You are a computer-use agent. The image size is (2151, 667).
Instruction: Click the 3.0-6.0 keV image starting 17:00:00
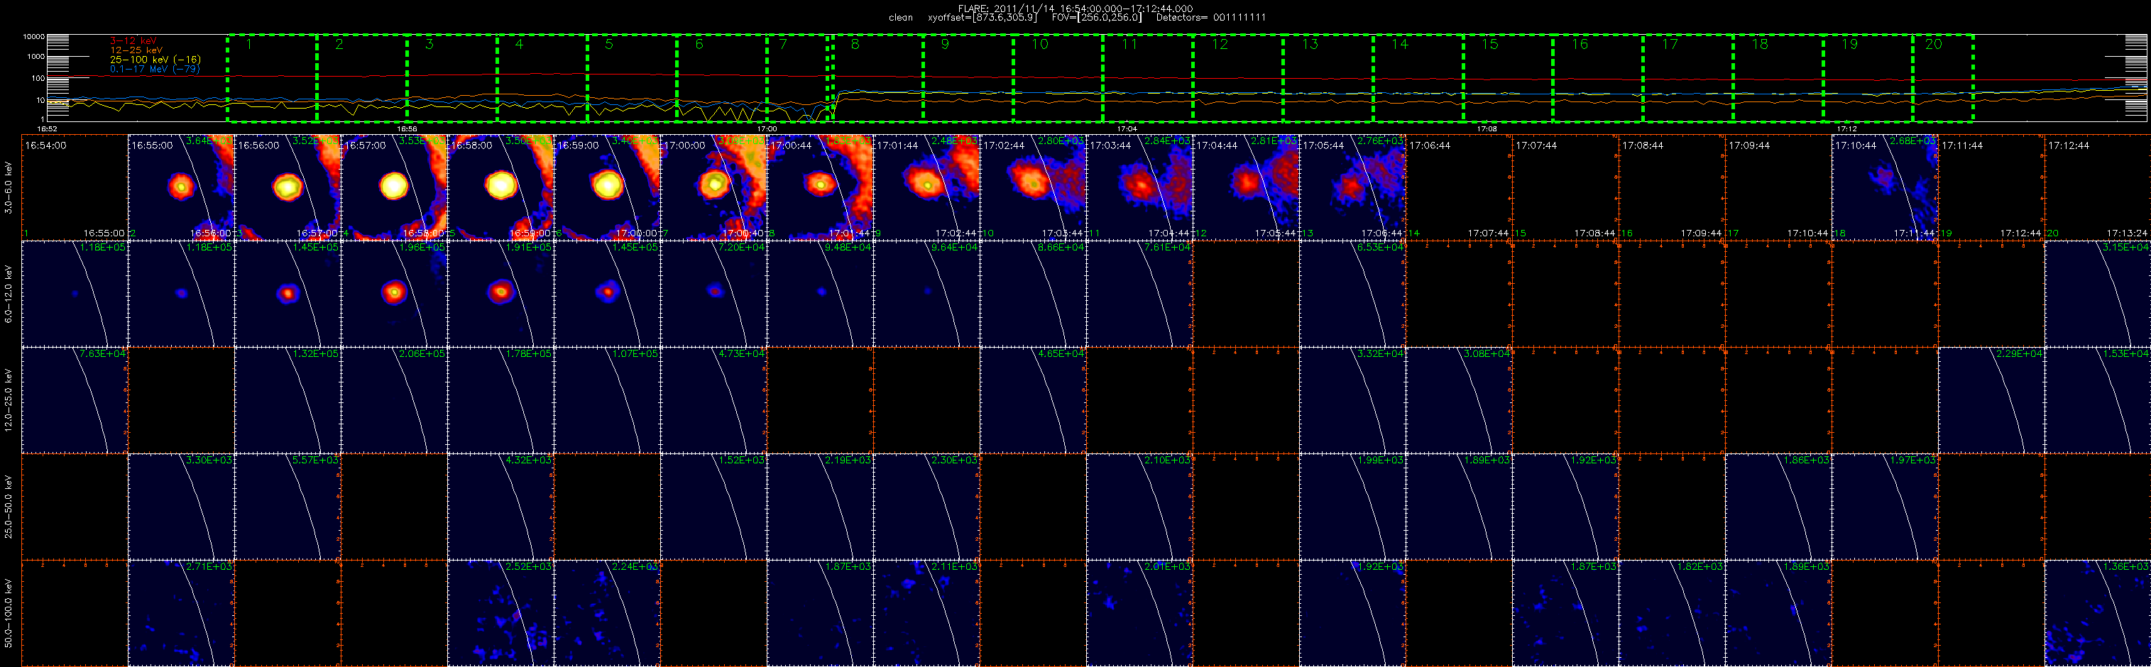pyautogui.click(x=714, y=187)
